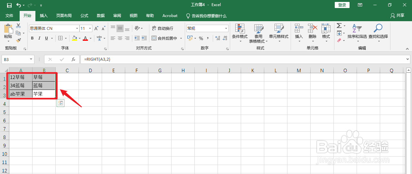Toggle underline formatting

coord(47,38)
